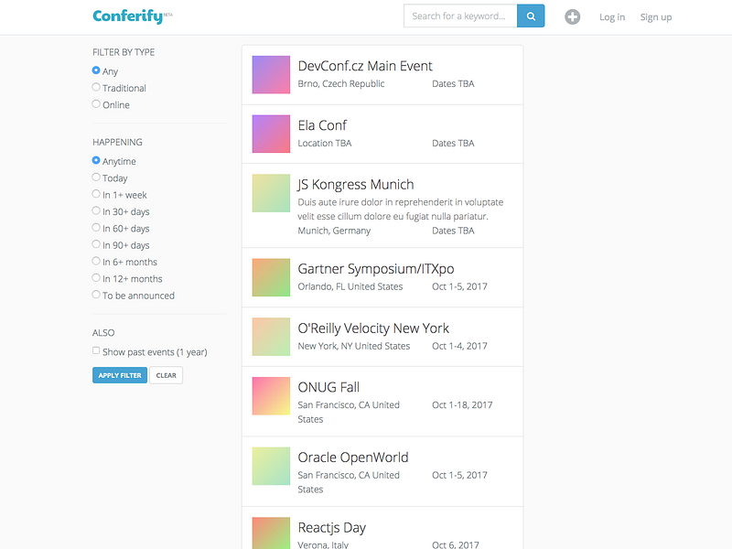Image resolution: width=732 pixels, height=549 pixels.
Task: Click the Apply Filter button
Action: tap(119, 375)
